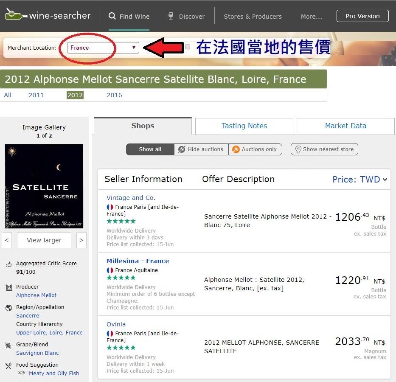Click the star rating for Vintage and Co.

(121, 221)
